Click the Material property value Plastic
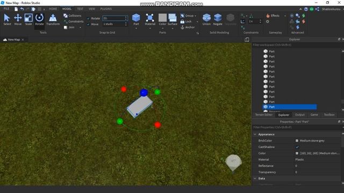 299,160
